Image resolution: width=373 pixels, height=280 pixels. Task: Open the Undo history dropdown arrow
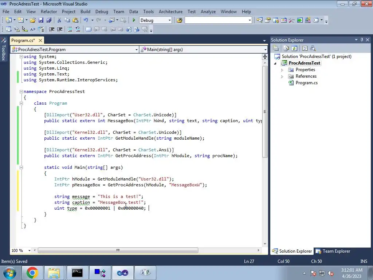[x=92, y=20]
